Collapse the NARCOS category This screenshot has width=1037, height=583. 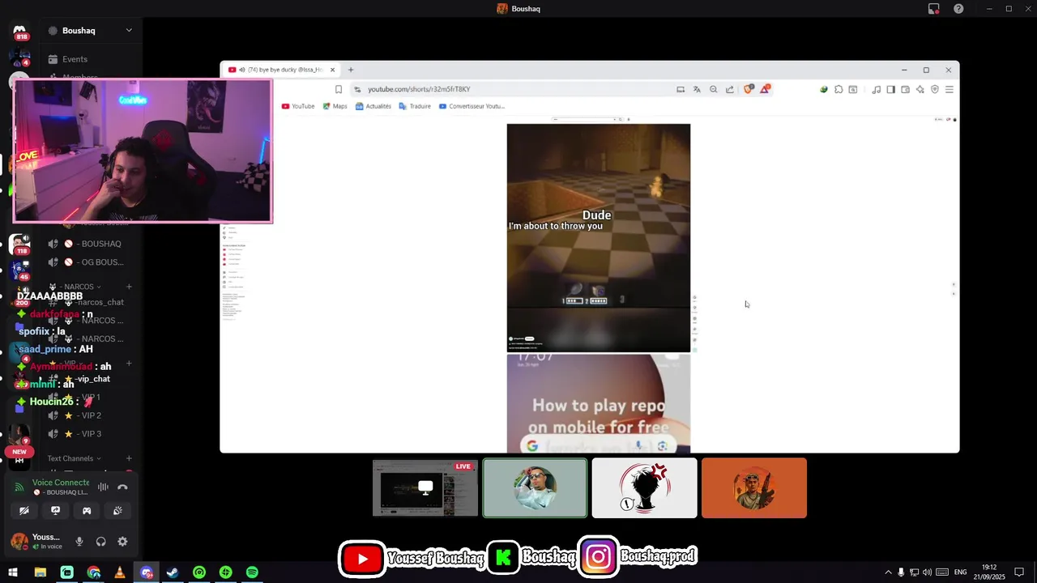[x=75, y=287]
